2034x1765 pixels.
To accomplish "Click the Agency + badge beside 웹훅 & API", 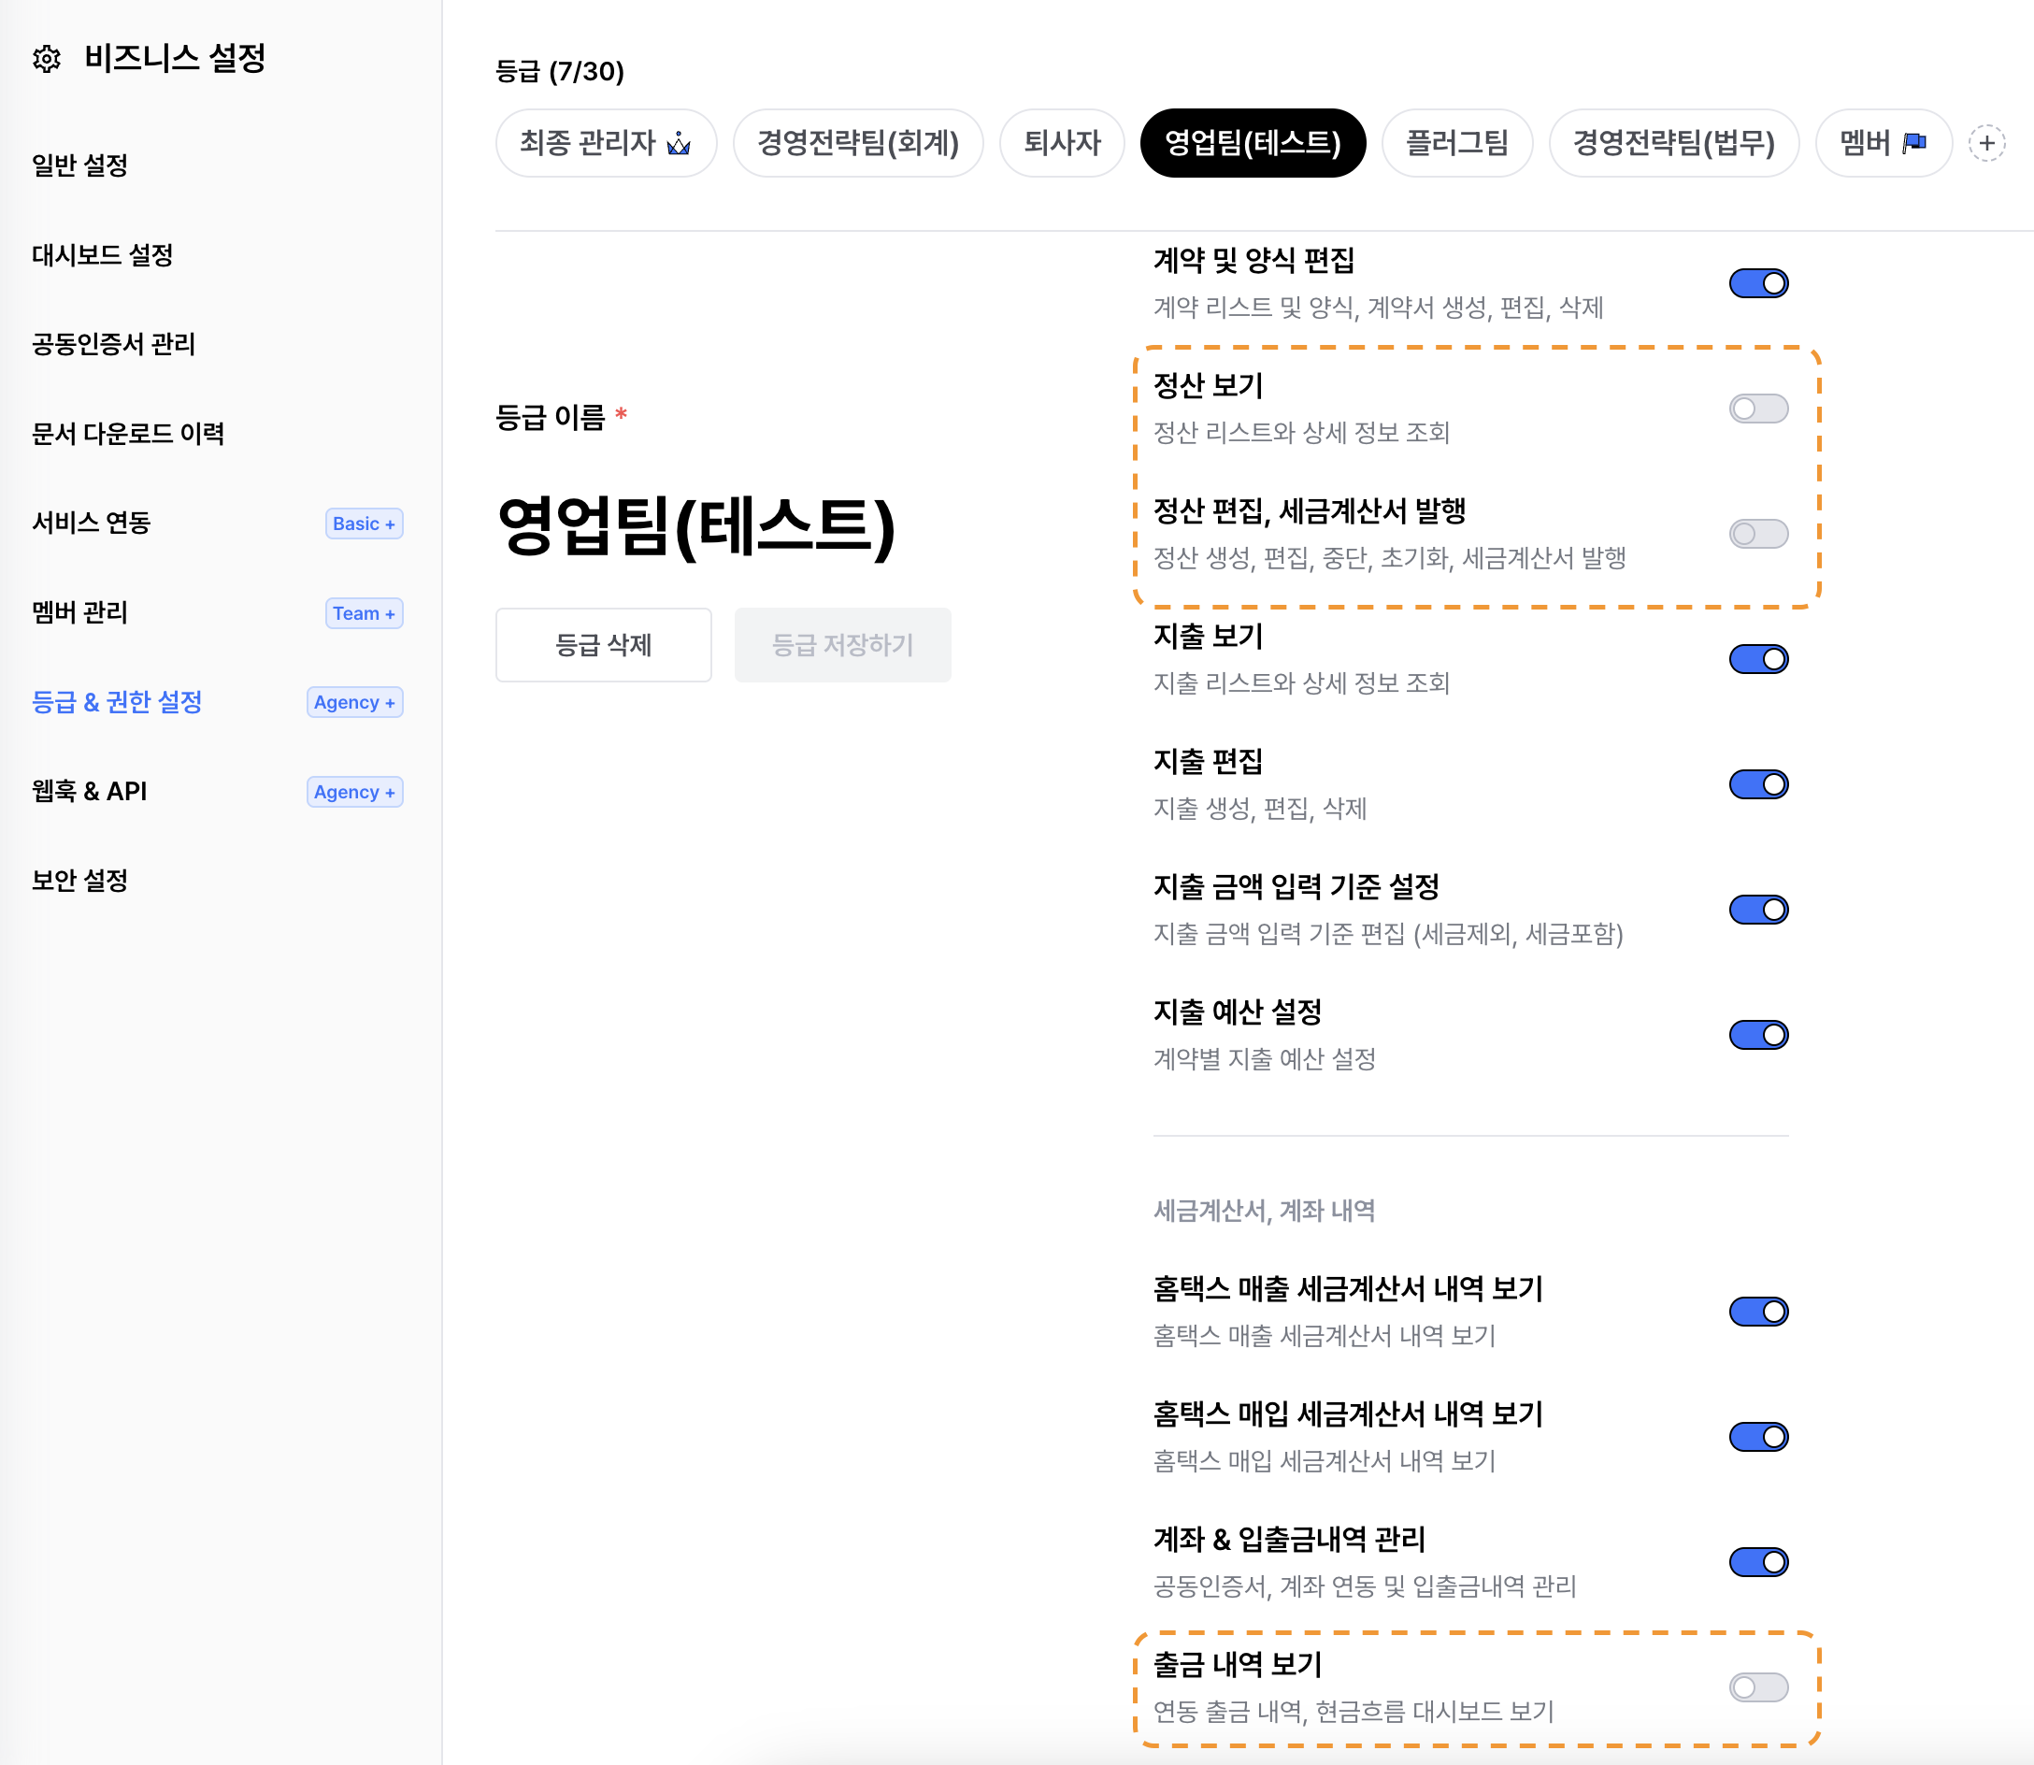I will pyautogui.click(x=354, y=792).
